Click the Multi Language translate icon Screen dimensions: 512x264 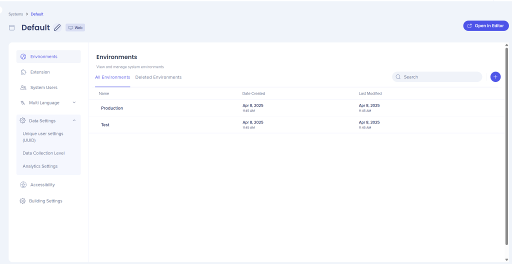pyautogui.click(x=22, y=103)
